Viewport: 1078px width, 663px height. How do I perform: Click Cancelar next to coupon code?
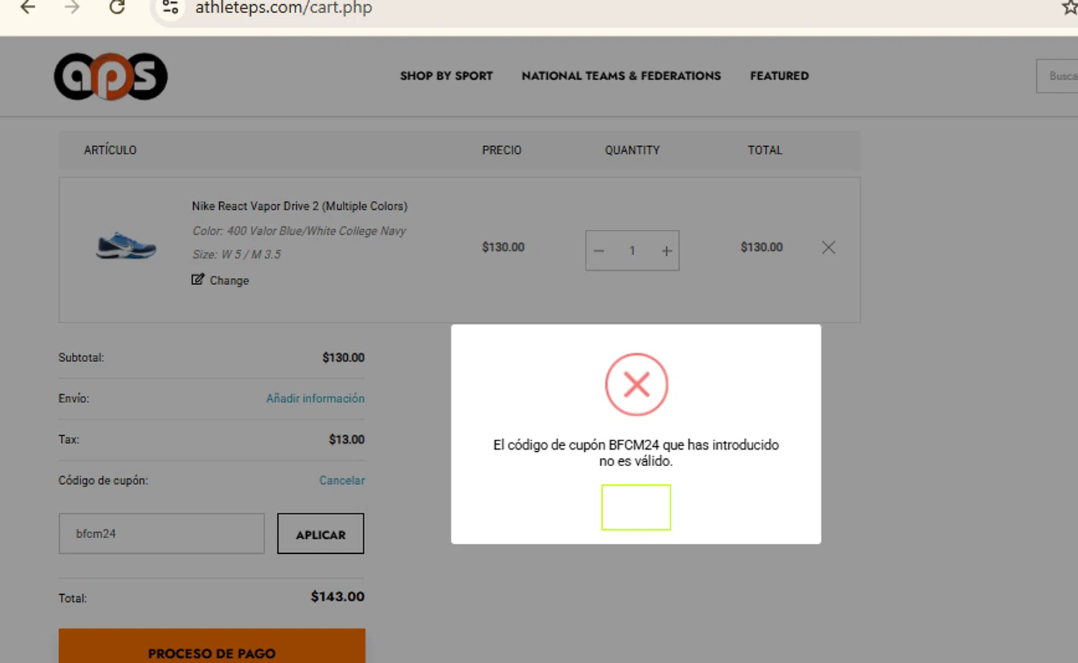pos(342,480)
